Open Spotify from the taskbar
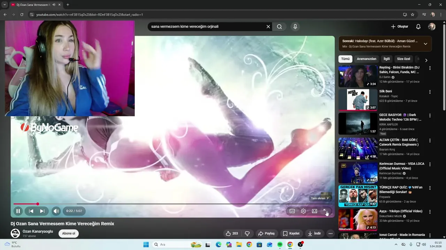The height and width of the screenshot is (250, 446). tap(280, 244)
